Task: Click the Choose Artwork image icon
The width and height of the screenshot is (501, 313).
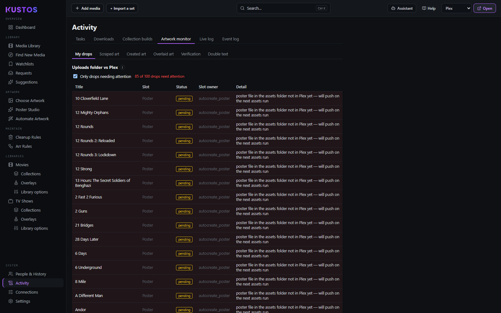Action: pyautogui.click(x=11, y=100)
